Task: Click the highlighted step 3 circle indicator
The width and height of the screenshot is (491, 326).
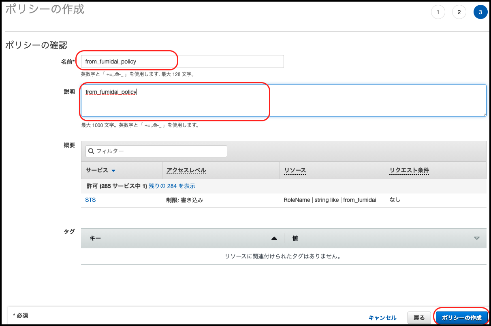Action: [480, 12]
